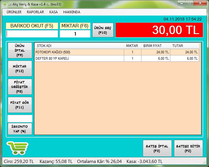Open the HAKKINDA menu

pyautogui.click(x=72, y=12)
